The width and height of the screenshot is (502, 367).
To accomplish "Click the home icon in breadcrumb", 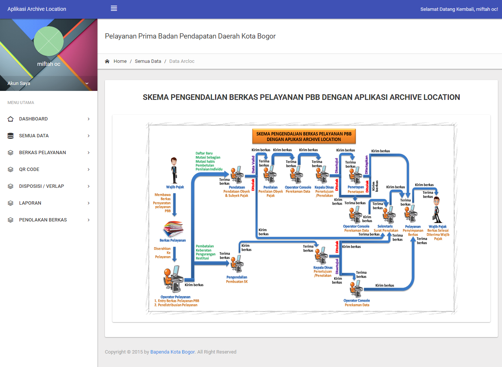I will (x=107, y=61).
